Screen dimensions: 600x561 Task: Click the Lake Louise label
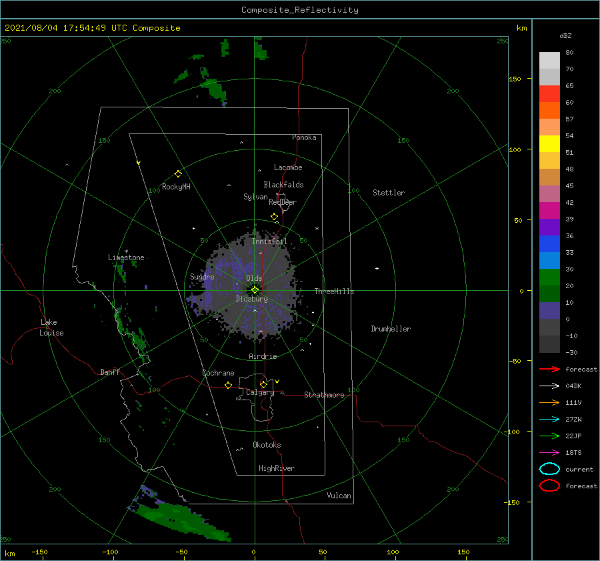point(51,328)
